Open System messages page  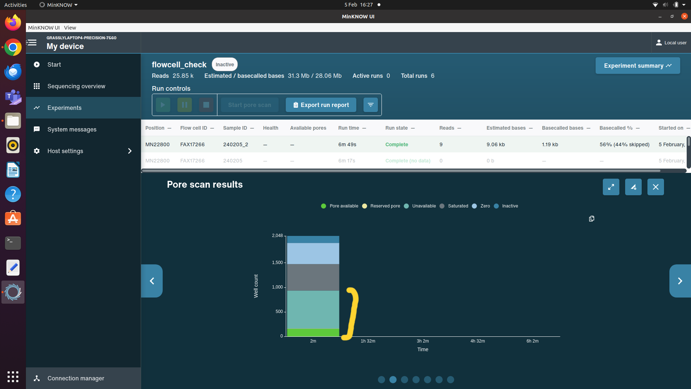click(x=83, y=129)
